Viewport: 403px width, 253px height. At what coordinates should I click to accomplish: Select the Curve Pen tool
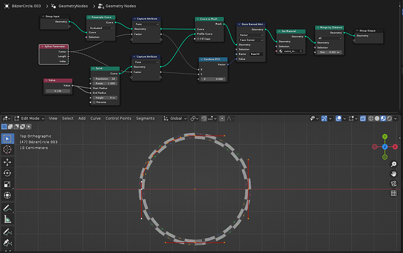8,242
